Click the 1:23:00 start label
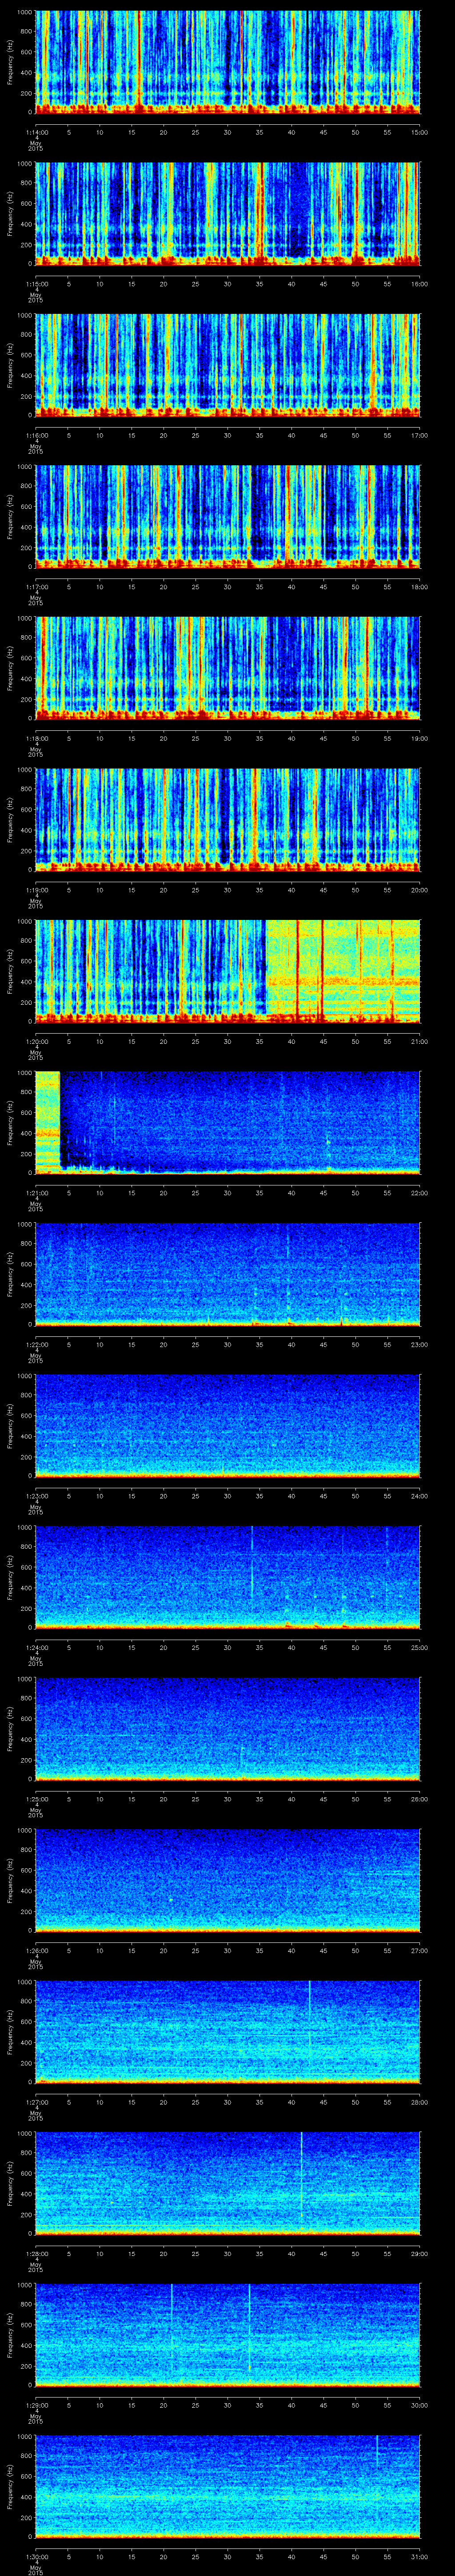The height and width of the screenshot is (2576, 455). coord(36,1495)
